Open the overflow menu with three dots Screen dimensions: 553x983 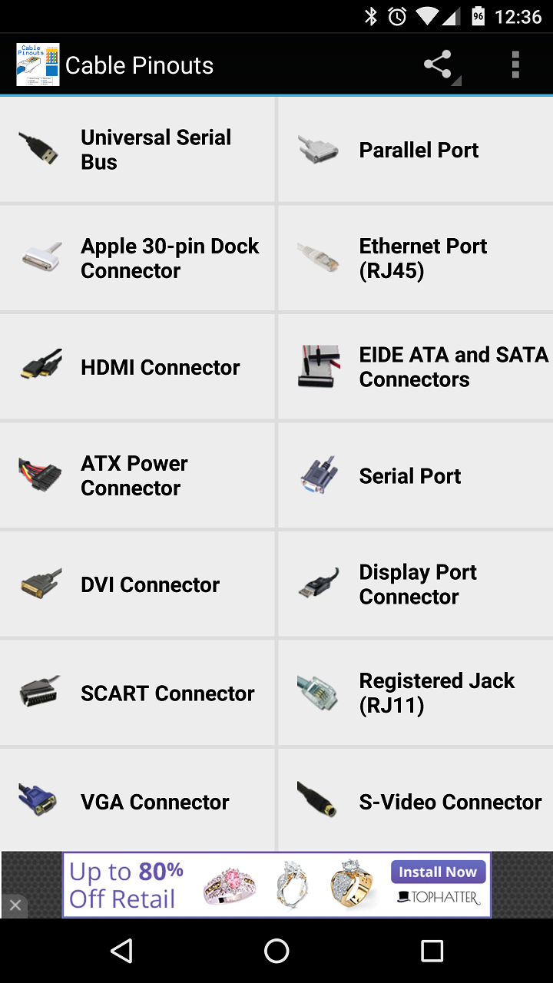click(x=515, y=65)
